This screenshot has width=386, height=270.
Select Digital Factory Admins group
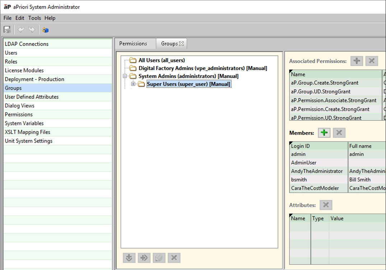click(203, 68)
